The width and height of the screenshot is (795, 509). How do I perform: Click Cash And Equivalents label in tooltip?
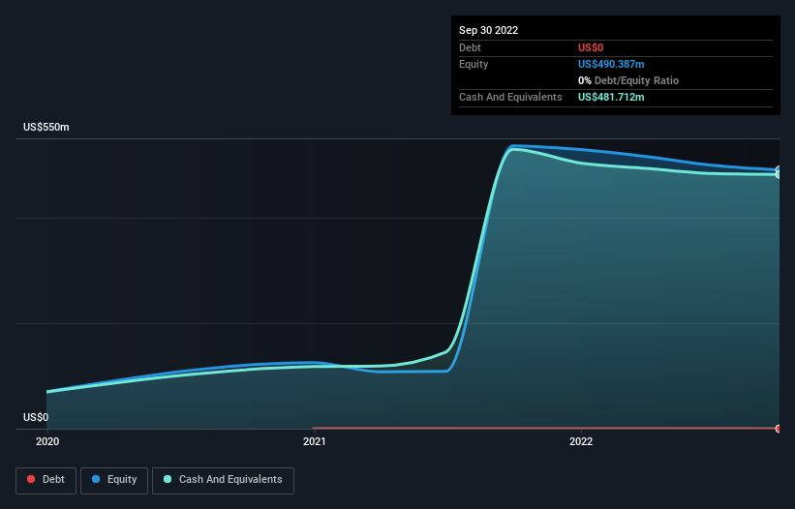tap(510, 97)
